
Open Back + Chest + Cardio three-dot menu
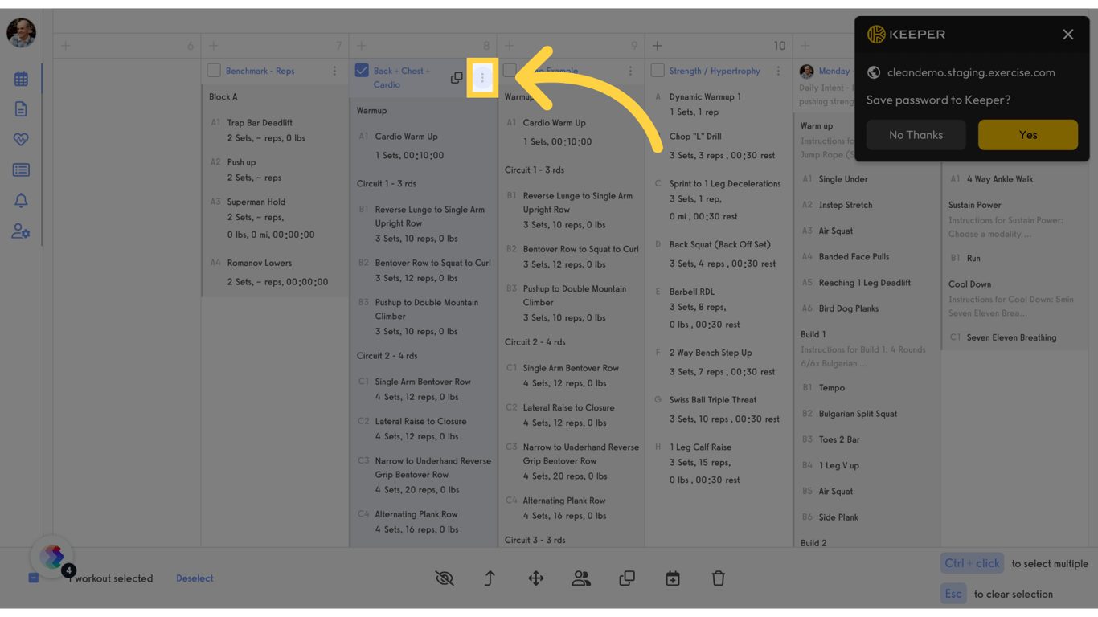tap(482, 78)
